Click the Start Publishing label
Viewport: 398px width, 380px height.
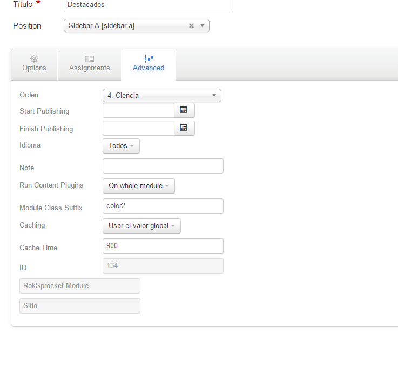[44, 111]
